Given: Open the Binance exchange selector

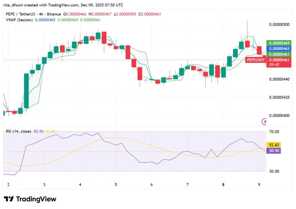Looking at the screenshot, I should pos(54,14).
